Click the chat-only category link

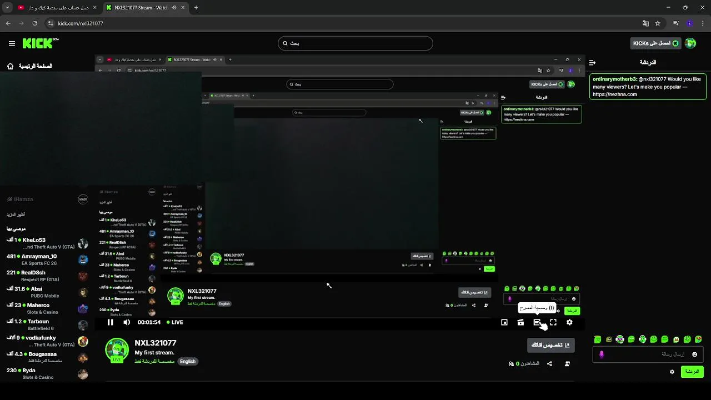[154, 362]
